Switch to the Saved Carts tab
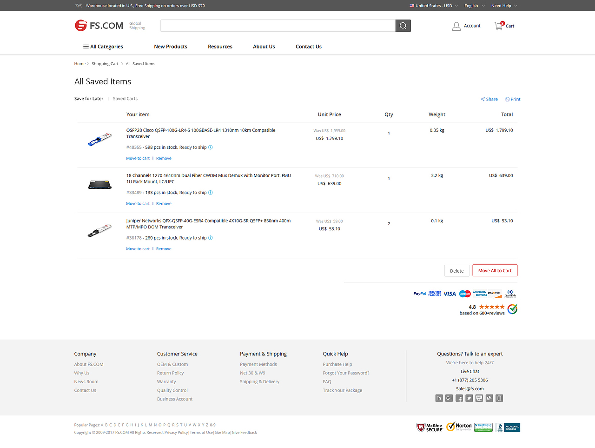Viewport: 595px width, 448px height. [x=125, y=98]
